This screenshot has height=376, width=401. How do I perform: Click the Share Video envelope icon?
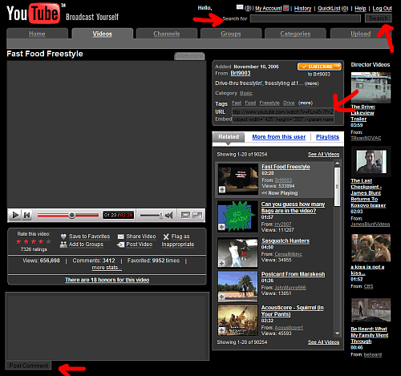click(x=121, y=237)
